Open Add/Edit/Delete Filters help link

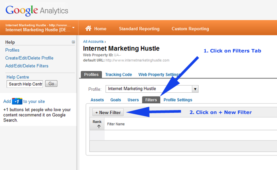pyautogui.click(x=27, y=66)
